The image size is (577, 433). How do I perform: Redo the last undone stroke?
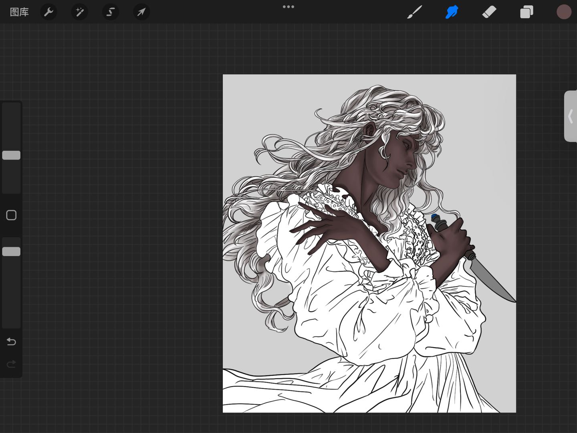(x=11, y=364)
